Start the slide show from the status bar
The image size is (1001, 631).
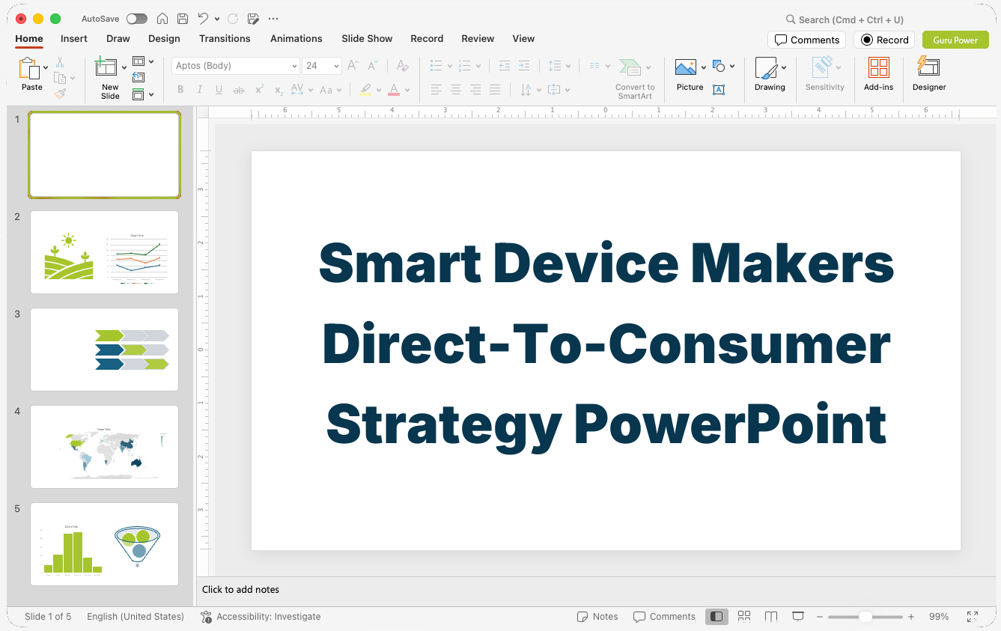tap(798, 616)
